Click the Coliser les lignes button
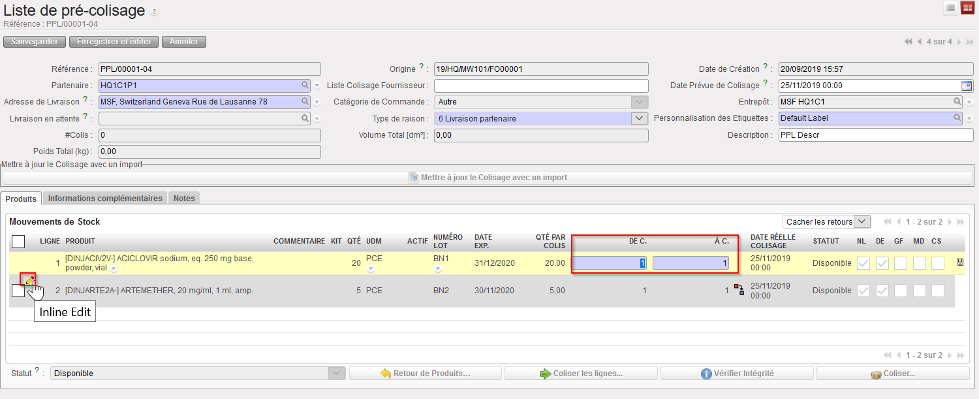 (581, 374)
